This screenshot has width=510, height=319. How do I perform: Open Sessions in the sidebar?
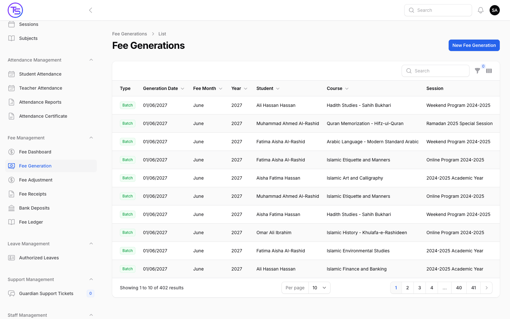pos(51,24)
